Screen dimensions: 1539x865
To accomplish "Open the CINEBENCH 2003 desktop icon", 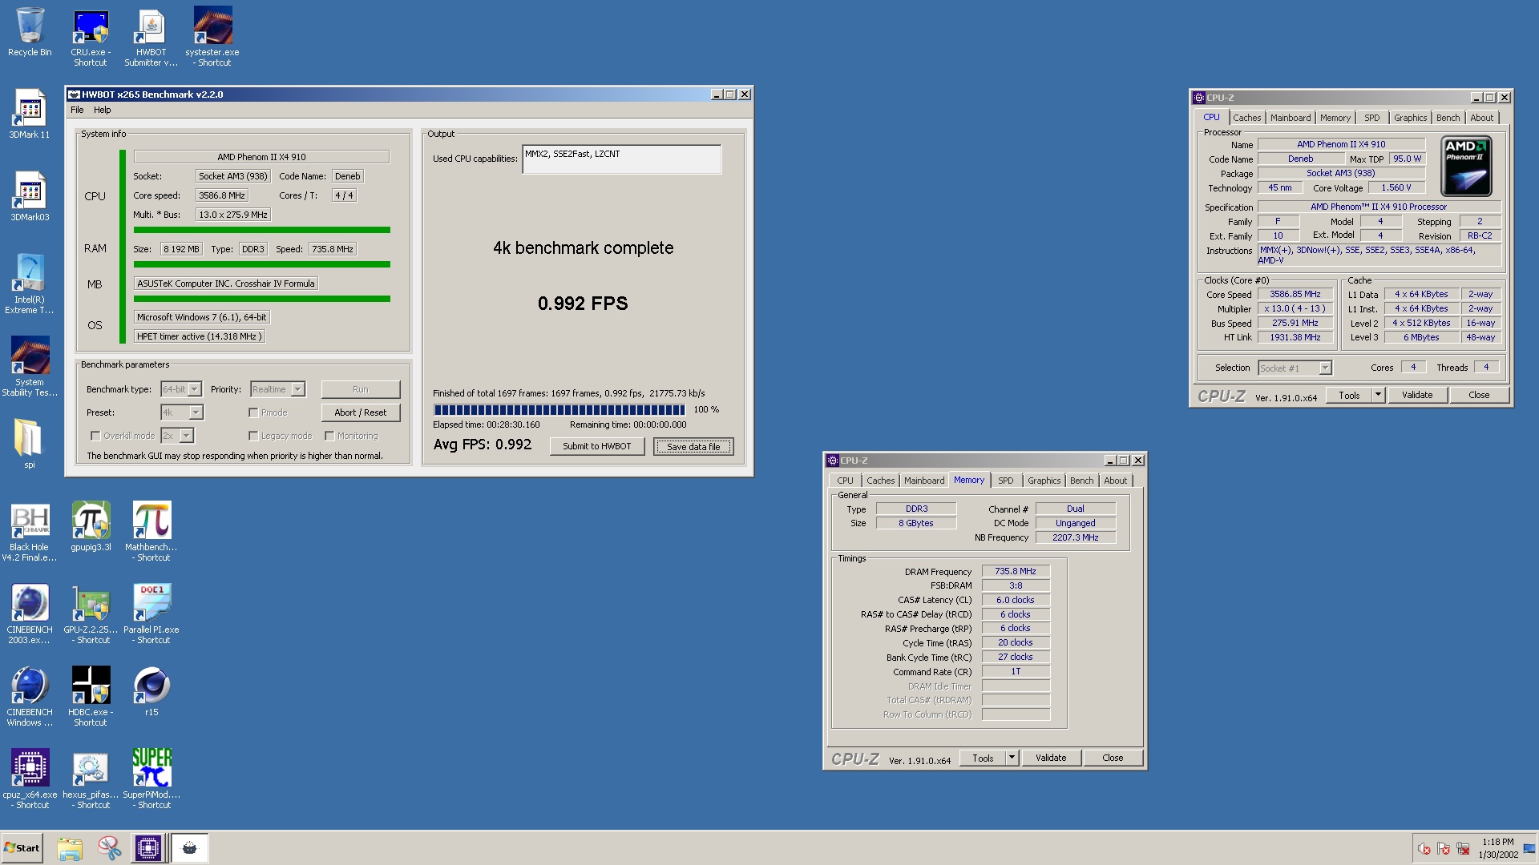I will tap(30, 615).
